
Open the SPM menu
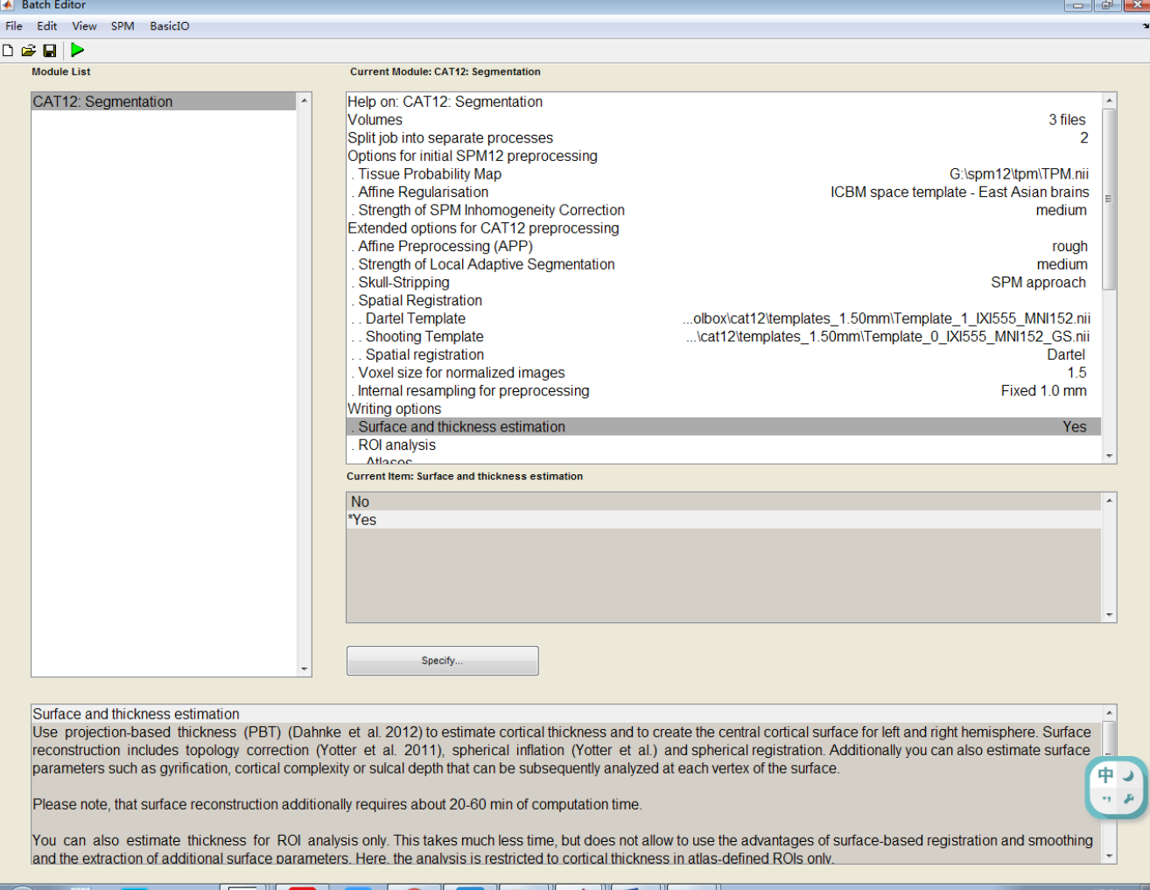(123, 26)
